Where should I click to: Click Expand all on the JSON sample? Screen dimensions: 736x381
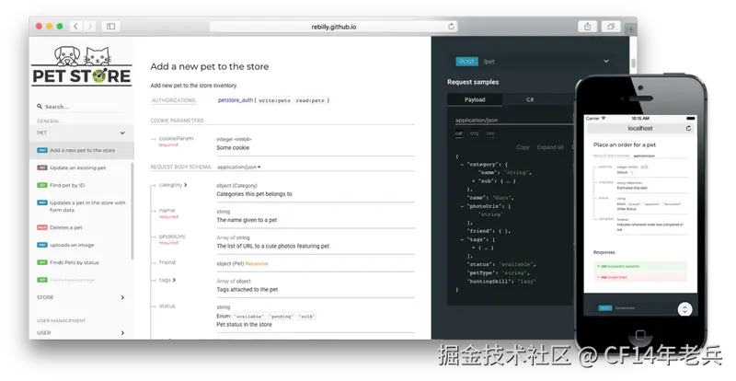click(550, 147)
